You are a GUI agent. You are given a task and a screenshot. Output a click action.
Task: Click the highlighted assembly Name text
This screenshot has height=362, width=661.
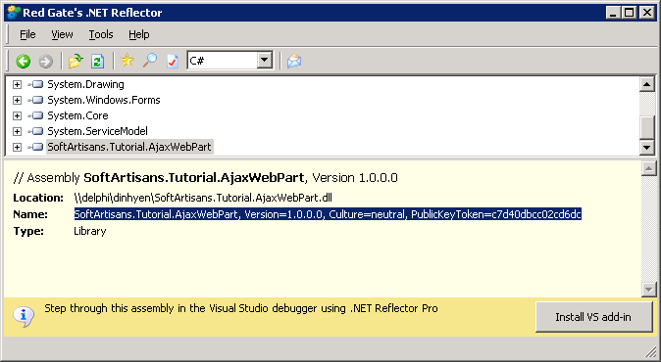[328, 214]
